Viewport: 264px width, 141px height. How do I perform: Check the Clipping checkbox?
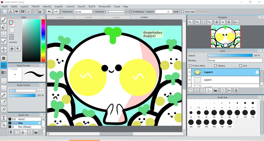[x=215, y=66]
